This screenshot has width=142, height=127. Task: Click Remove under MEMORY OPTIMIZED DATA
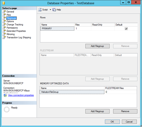coord(125,111)
